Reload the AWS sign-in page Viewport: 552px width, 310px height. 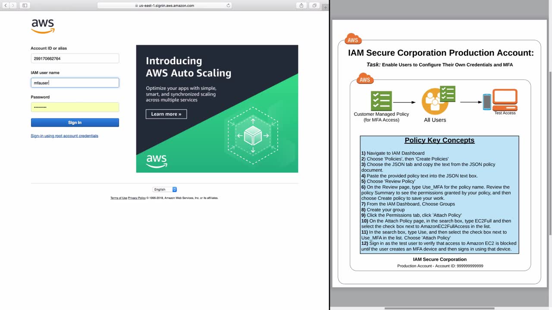[x=228, y=6]
